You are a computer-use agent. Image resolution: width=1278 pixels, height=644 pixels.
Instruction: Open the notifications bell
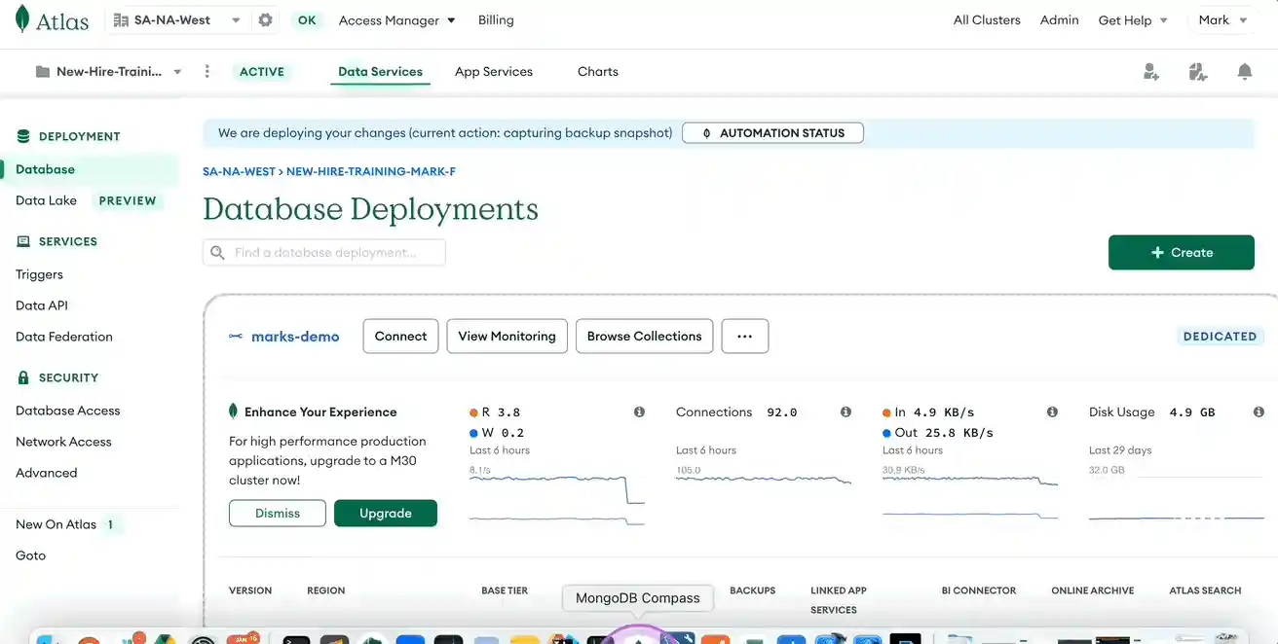[x=1244, y=72]
